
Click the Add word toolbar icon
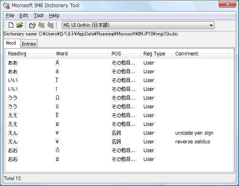[x=32, y=25]
